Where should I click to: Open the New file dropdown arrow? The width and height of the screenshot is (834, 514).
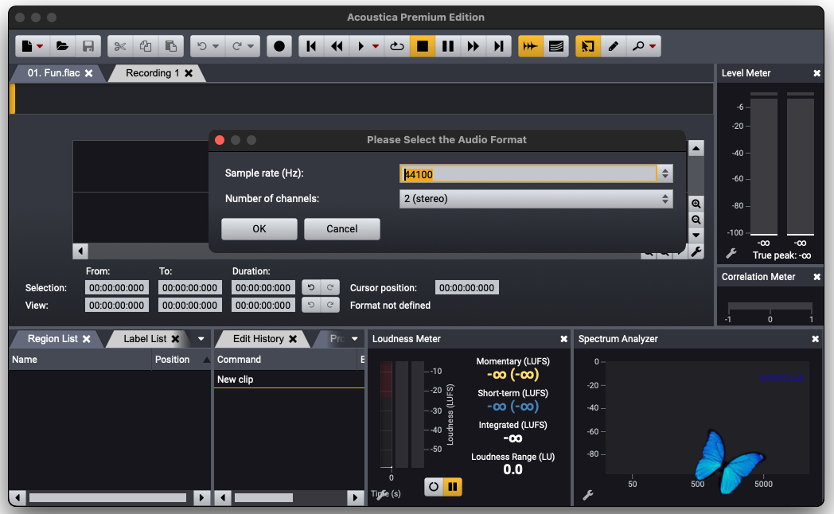point(40,46)
